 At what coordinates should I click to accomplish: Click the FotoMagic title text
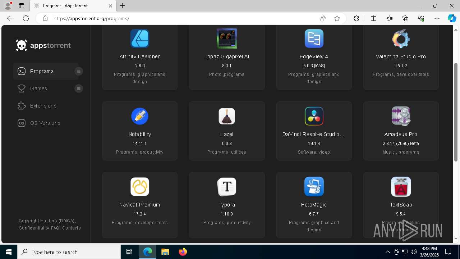[314, 205]
